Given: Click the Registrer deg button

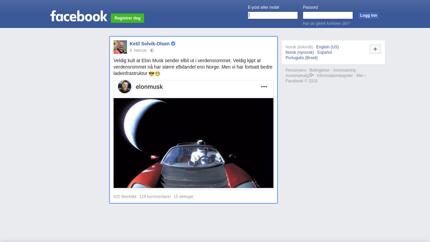Looking at the screenshot, I should pos(127,18).
